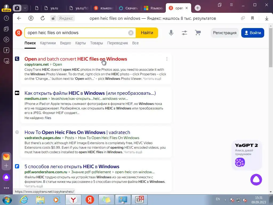Image resolution: width=273 pixels, height=205 pixels.
Task: Open Windows Explorer folder on taskbar
Action: 40,200
